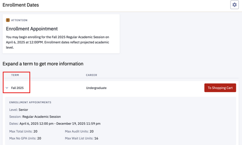Click the ATTENTION label text

[19, 20]
